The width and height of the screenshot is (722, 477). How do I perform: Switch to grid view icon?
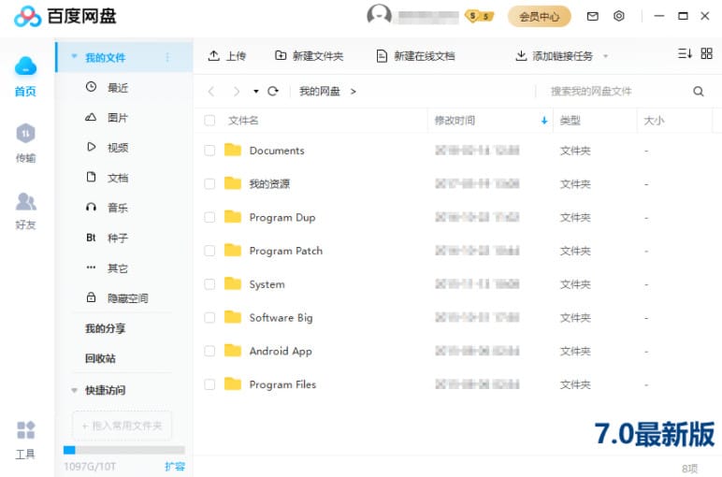click(706, 54)
